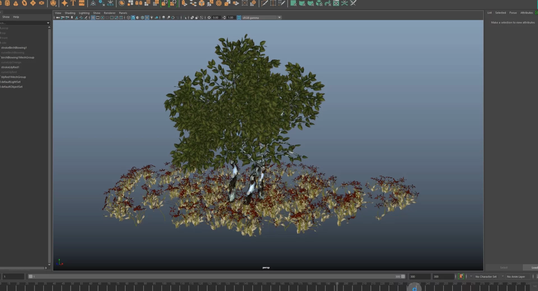The width and height of the screenshot is (538, 291).
Task: Click the right handle of the range slider
Action: coord(403,276)
